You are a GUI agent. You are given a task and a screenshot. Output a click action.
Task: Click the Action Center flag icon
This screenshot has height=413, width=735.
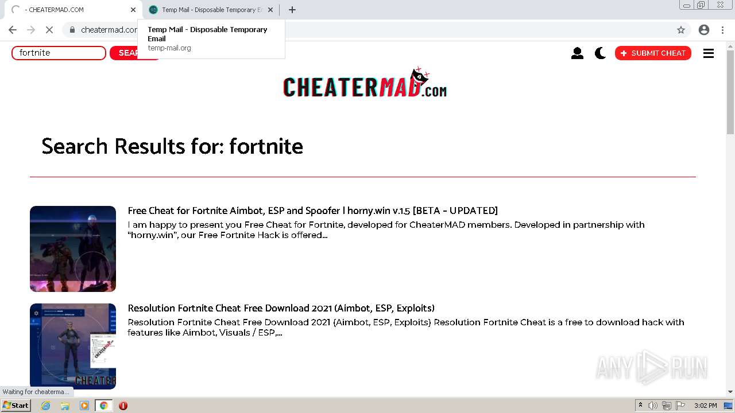coord(680,406)
